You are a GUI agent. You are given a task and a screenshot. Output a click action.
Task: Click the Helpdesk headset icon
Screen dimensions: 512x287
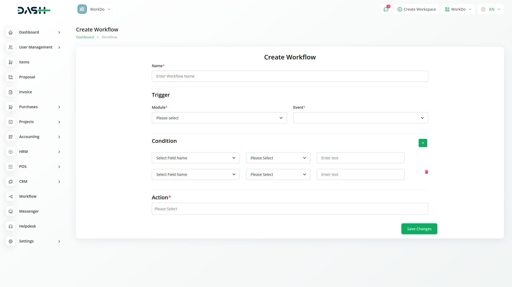10,226
